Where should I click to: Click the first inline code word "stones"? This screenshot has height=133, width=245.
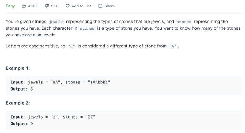click(x=184, y=22)
